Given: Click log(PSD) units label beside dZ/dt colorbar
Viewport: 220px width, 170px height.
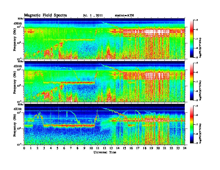Looking at the screenshot, I should tap(200, 133).
